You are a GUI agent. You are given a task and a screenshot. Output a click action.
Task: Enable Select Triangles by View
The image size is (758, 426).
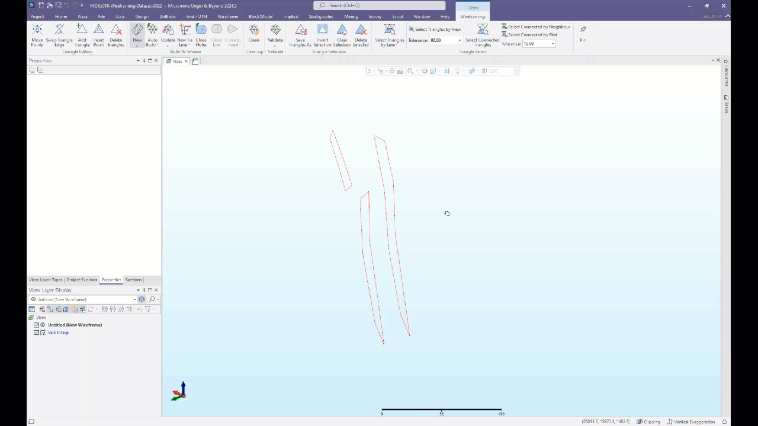[435, 29]
